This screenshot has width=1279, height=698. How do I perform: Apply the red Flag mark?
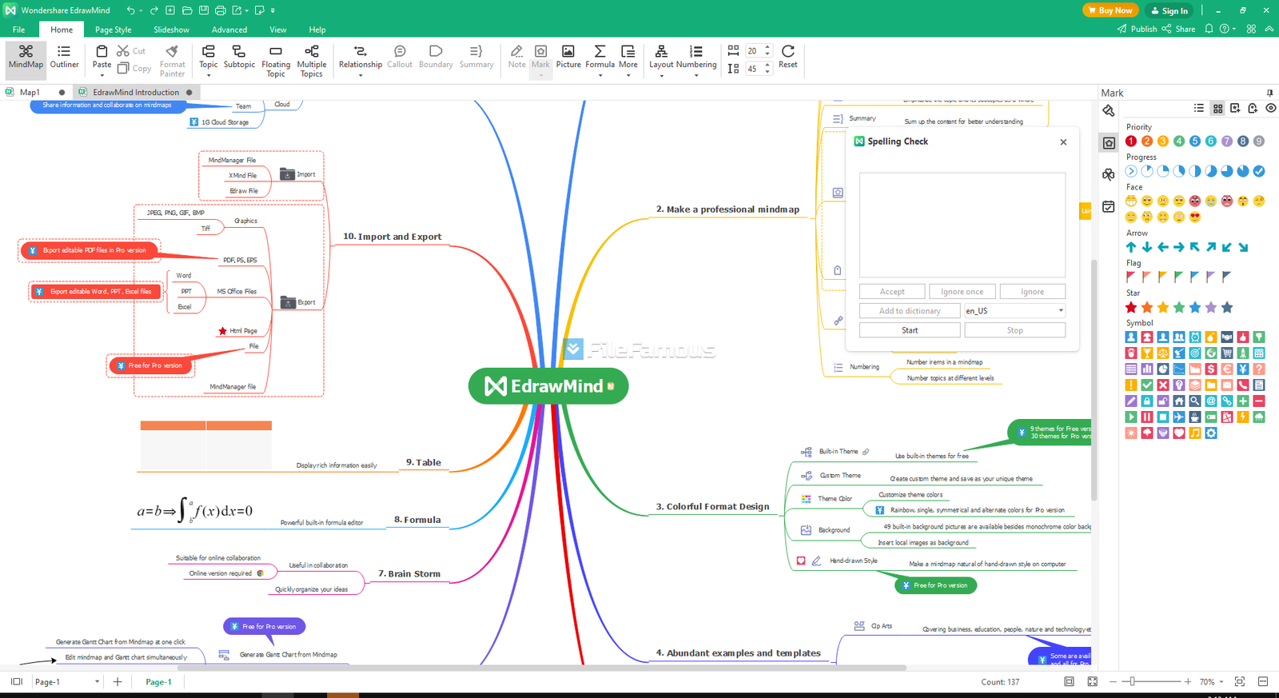coord(1131,277)
